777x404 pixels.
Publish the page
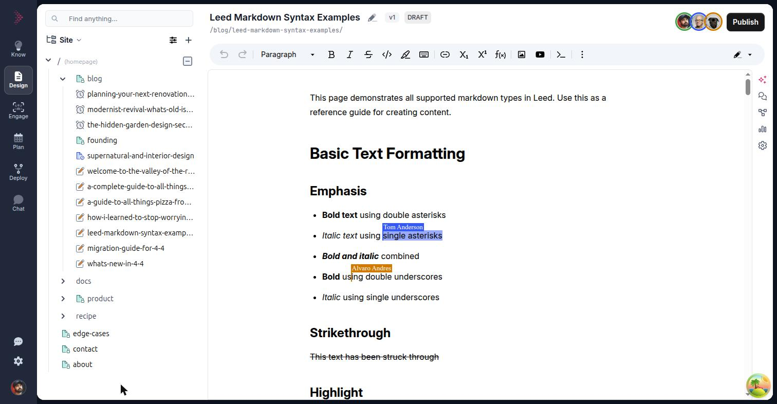coord(745,22)
